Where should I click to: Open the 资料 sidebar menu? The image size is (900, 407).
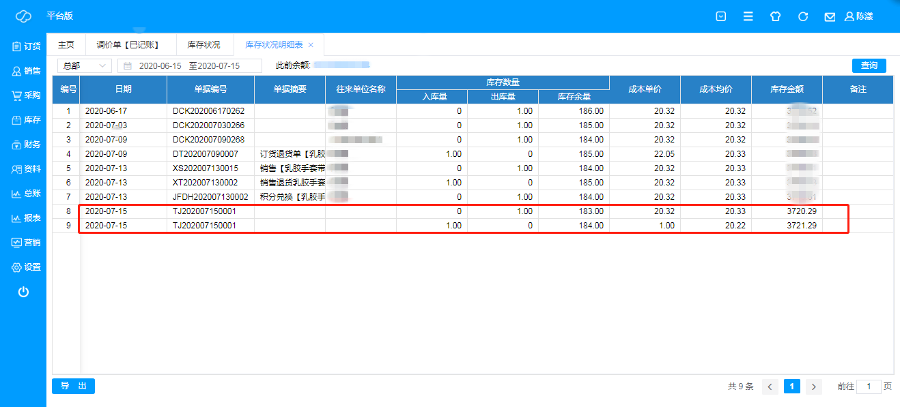click(26, 169)
